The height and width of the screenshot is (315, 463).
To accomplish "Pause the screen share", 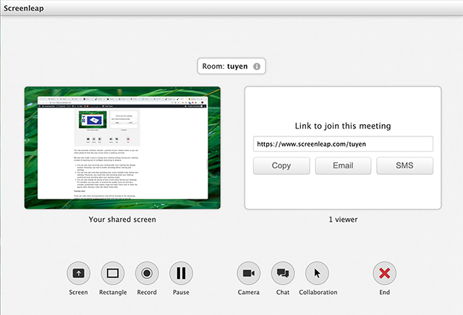I will pyautogui.click(x=181, y=273).
